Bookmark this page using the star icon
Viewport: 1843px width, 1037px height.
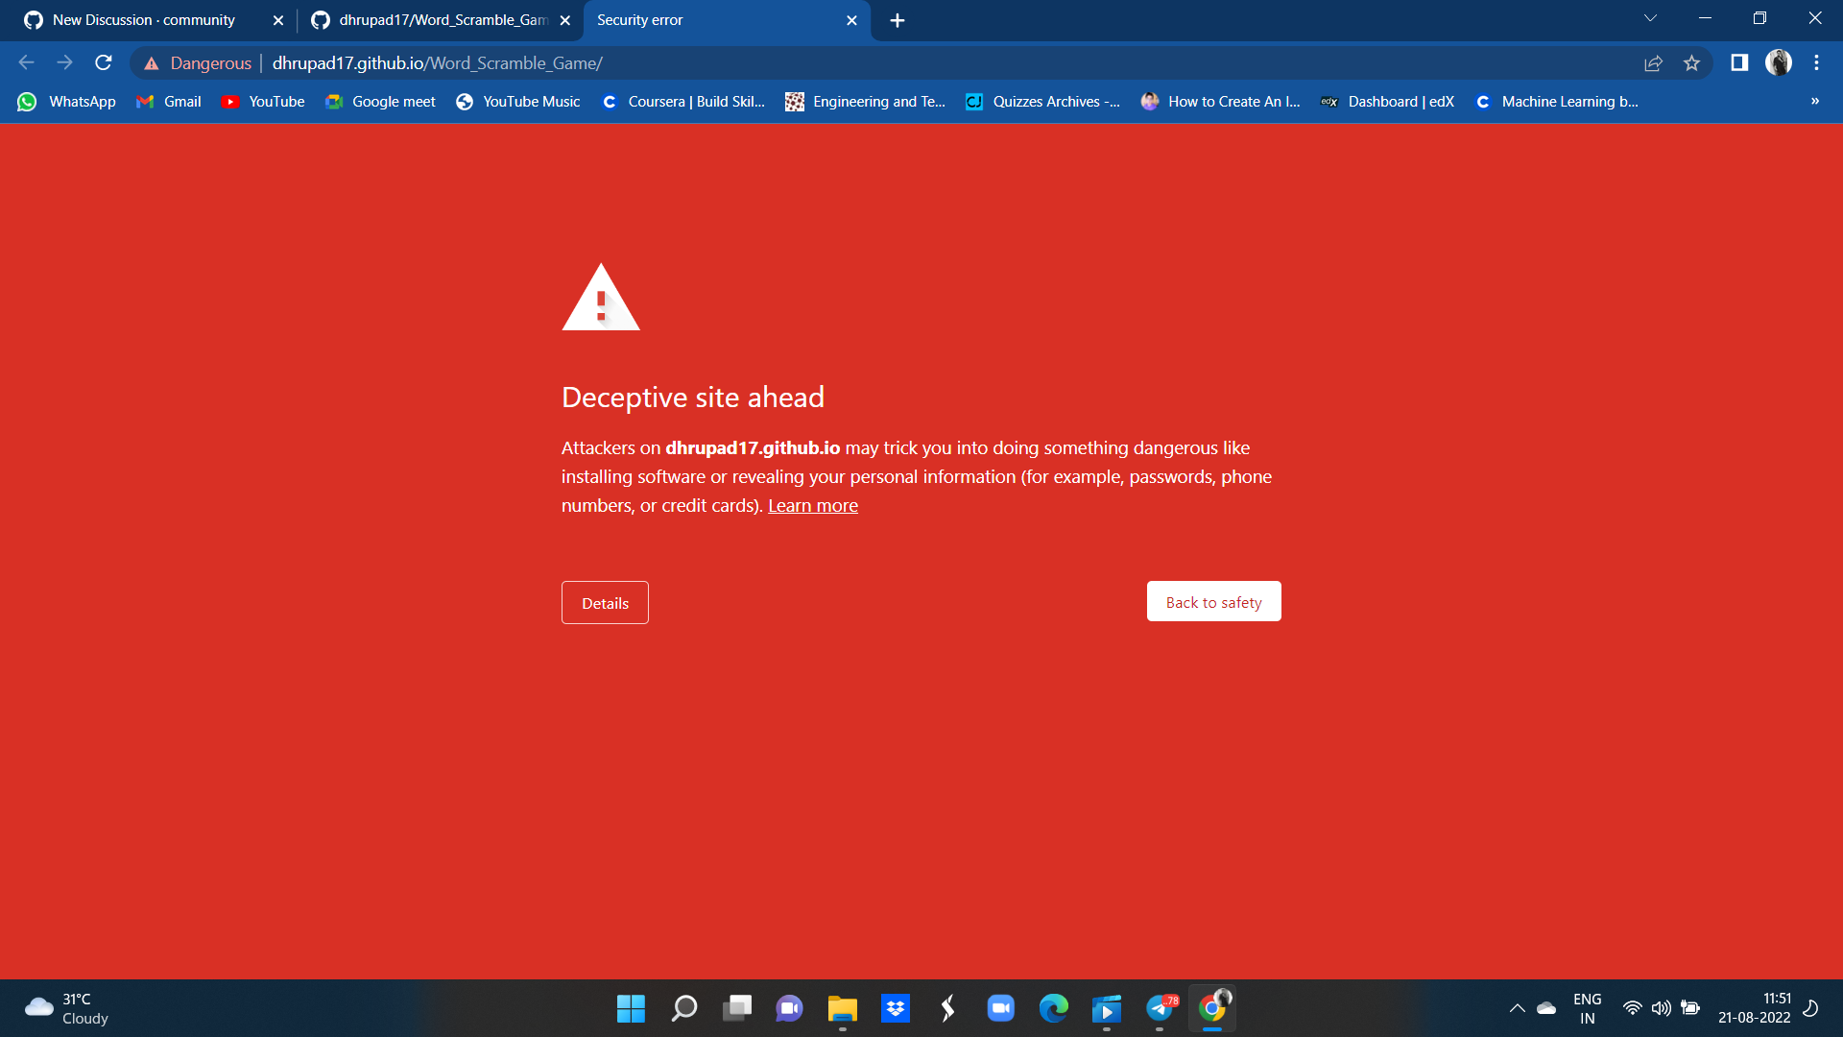(x=1692, y=63)
